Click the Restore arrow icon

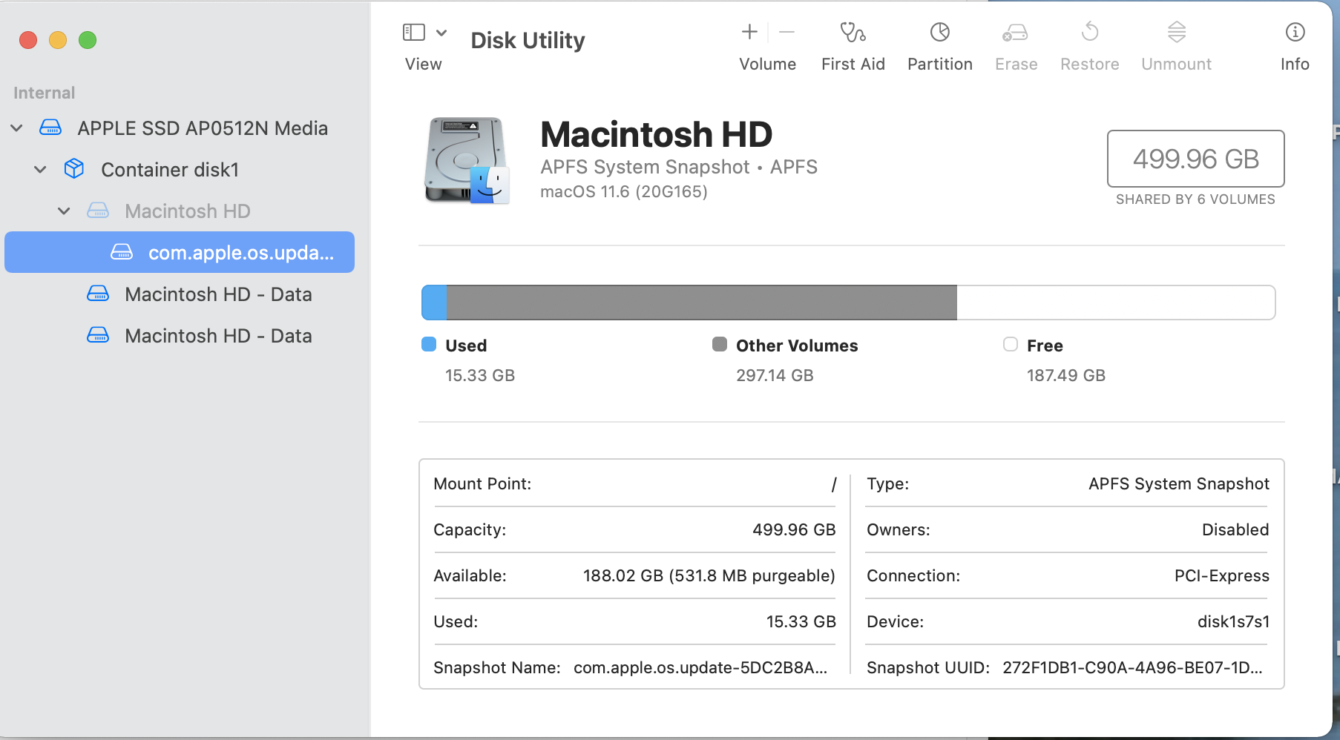1089,33
